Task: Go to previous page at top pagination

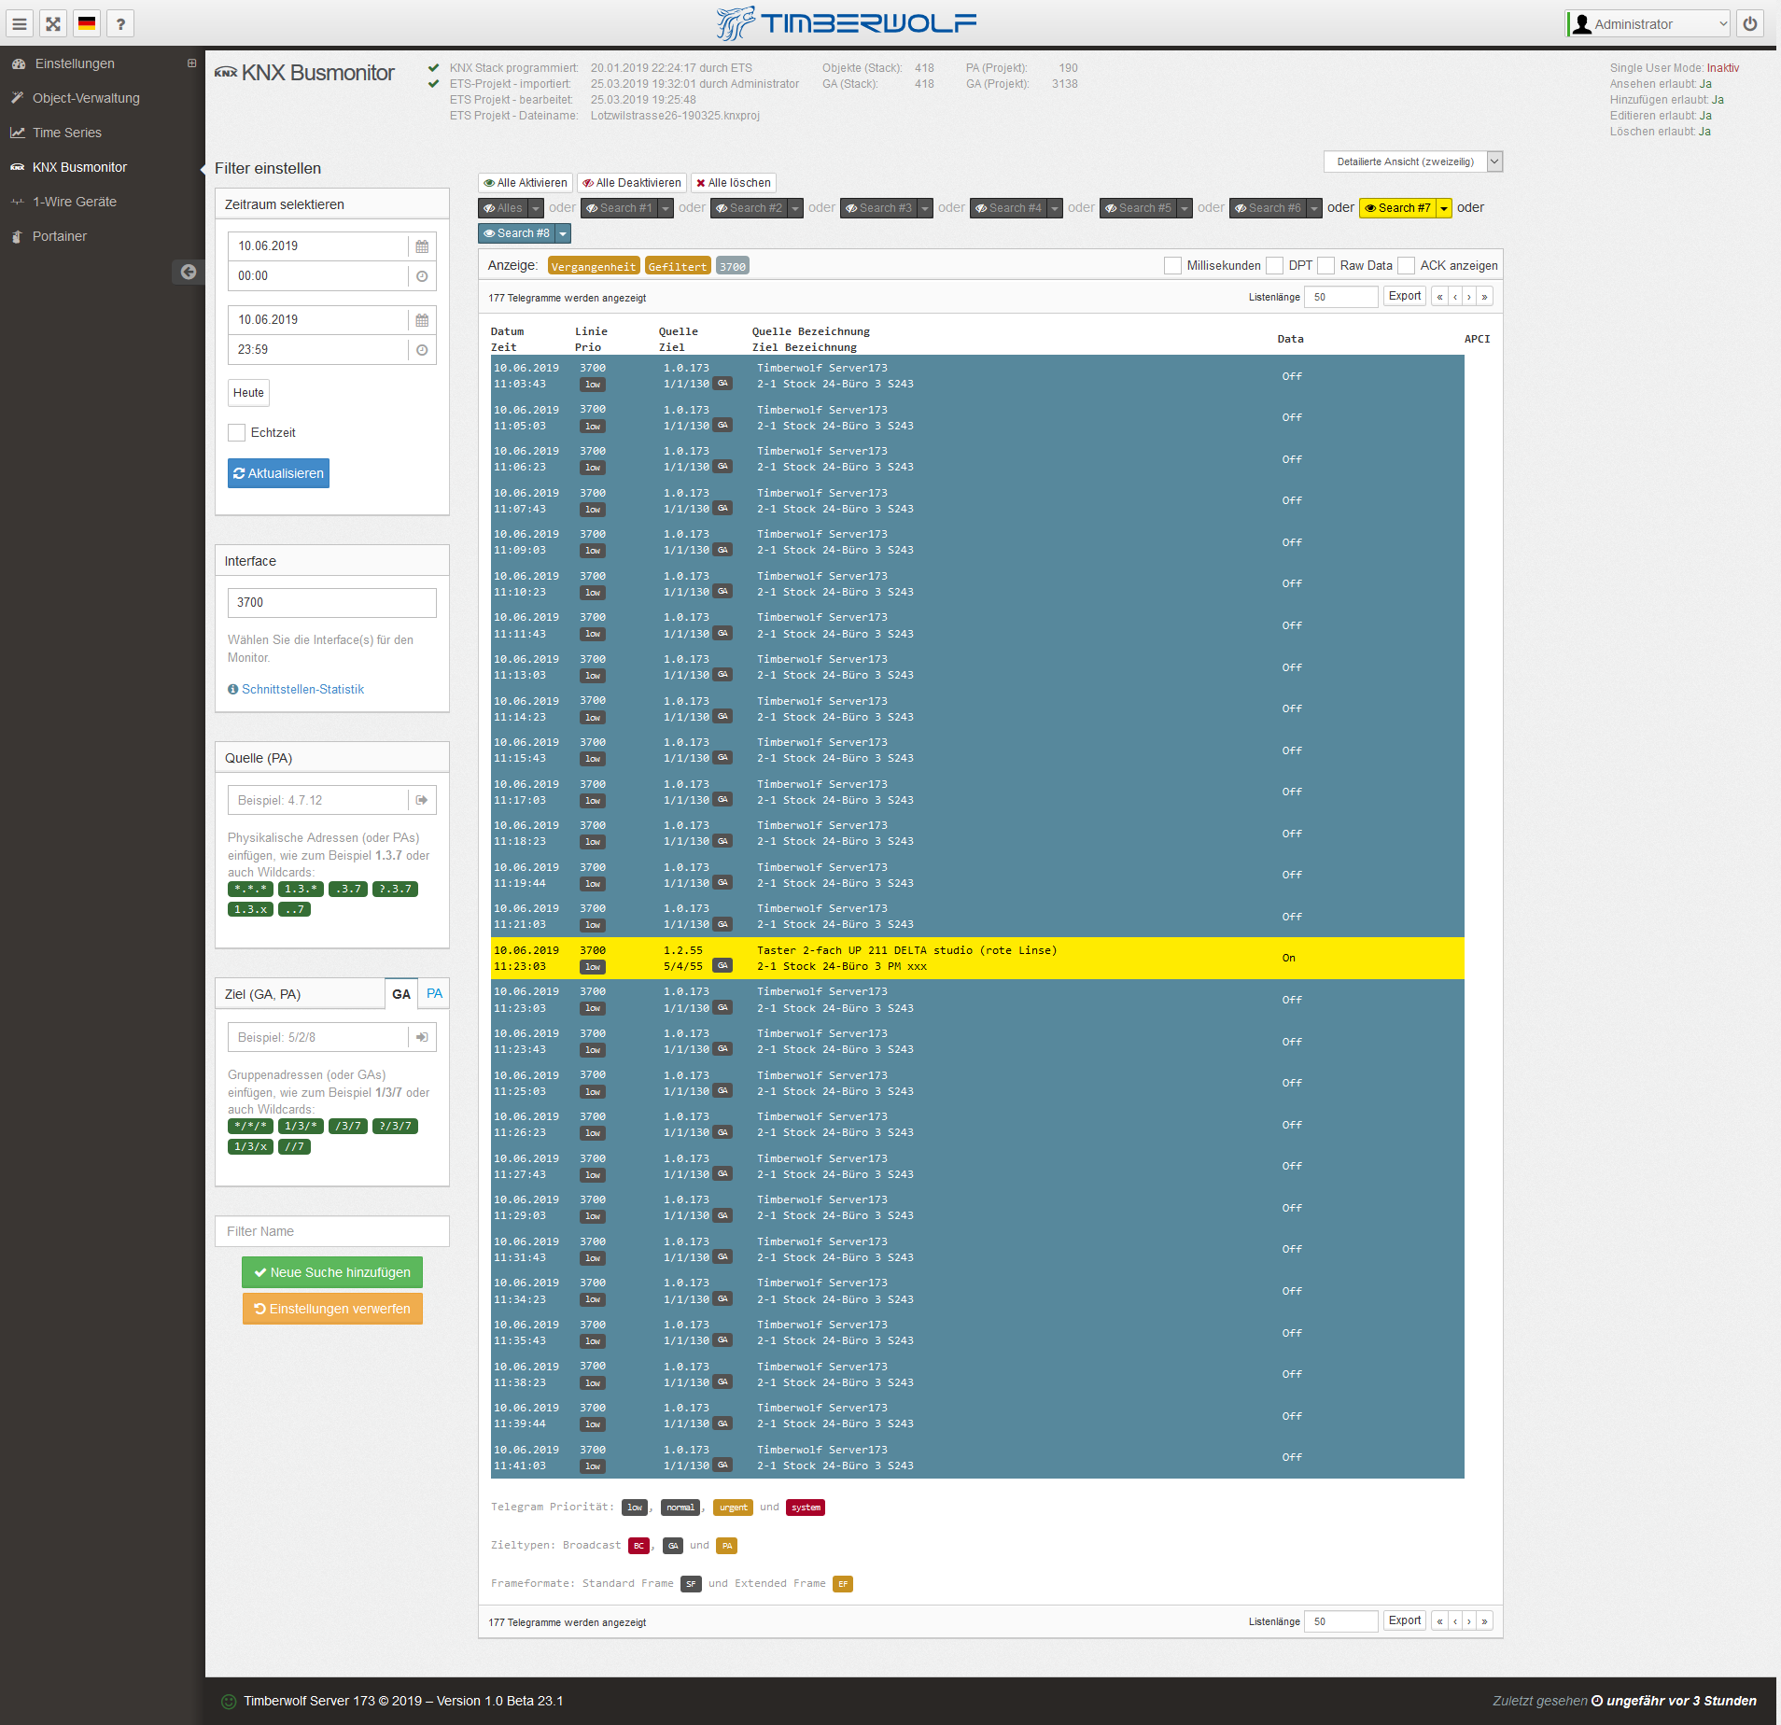Action: [x=1454, y=297]
